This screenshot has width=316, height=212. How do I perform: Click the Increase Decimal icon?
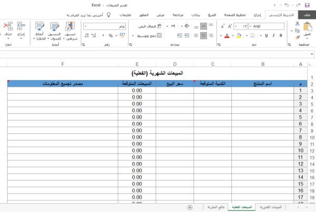tap(94, 35)
